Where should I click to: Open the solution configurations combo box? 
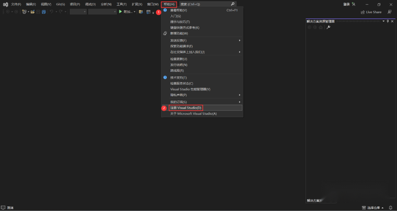click(78, 12)
